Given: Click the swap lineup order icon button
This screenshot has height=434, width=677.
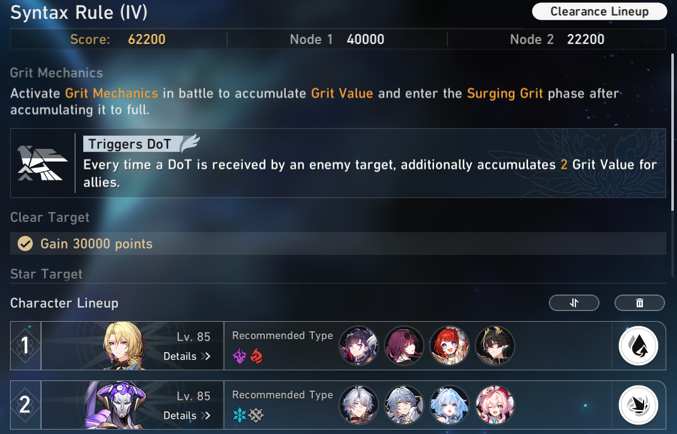Looking at the screenshot, I should (574, 303).
